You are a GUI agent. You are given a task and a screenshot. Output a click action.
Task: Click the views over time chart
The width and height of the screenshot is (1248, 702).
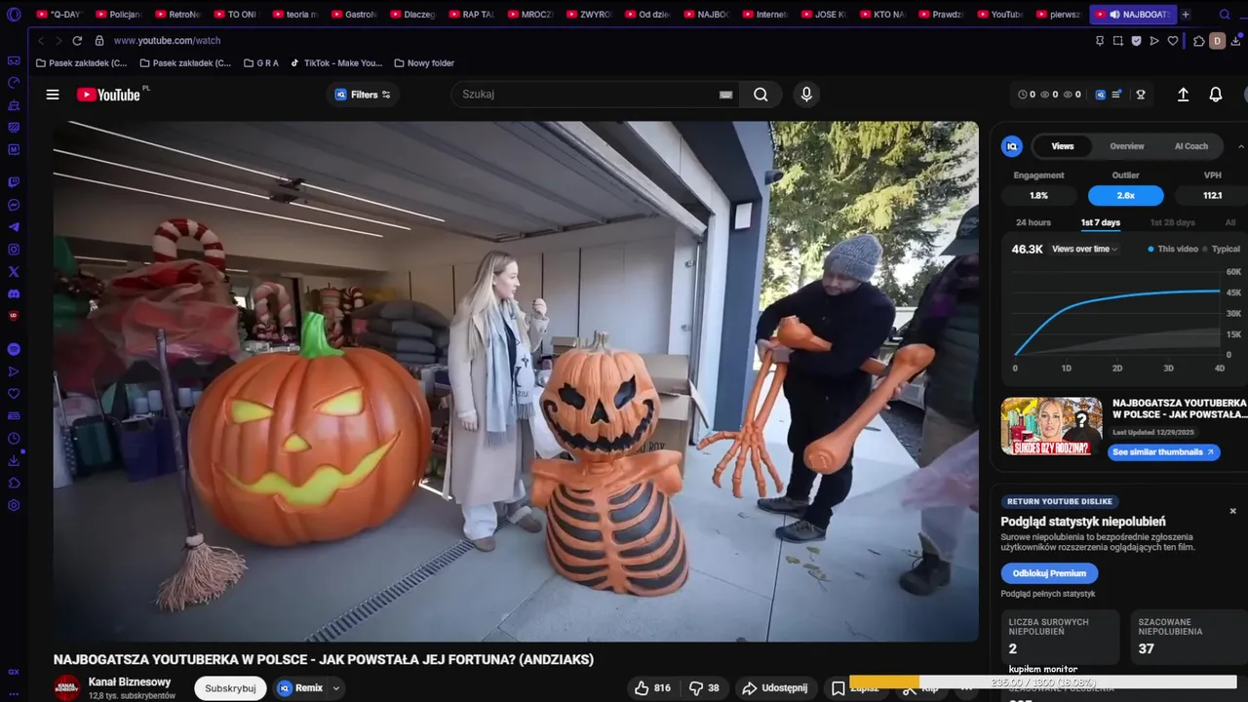tap(1116, 312)
